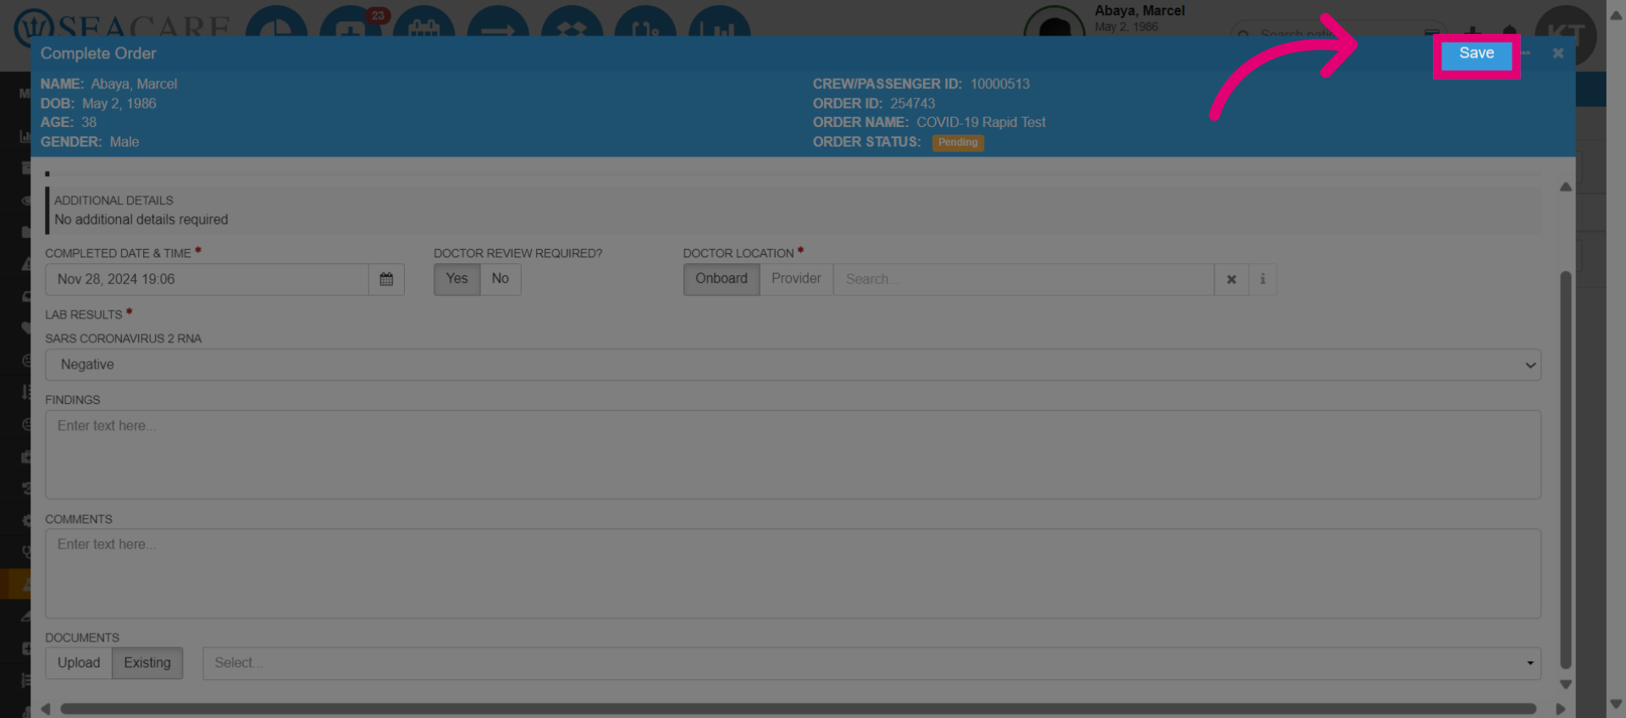Open the stethoscope icon in header
1626x718 pixels.
tap(645, 23)
